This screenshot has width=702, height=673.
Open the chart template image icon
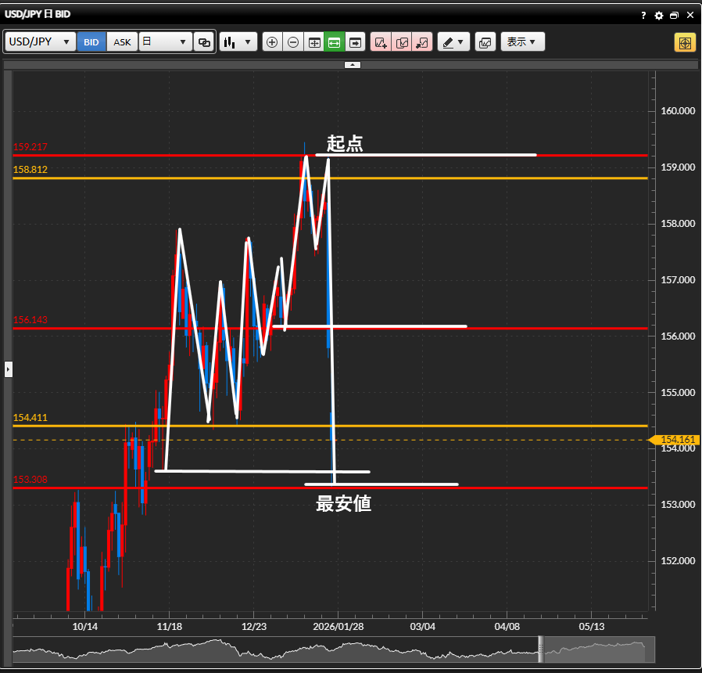coord(485,42)
